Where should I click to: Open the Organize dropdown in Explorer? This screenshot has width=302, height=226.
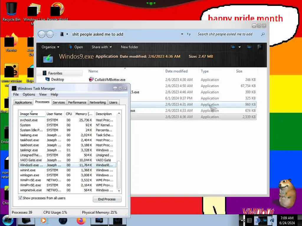click(x=50, y=47)
